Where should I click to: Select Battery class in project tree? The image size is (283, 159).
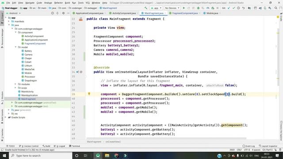(28, 51)
